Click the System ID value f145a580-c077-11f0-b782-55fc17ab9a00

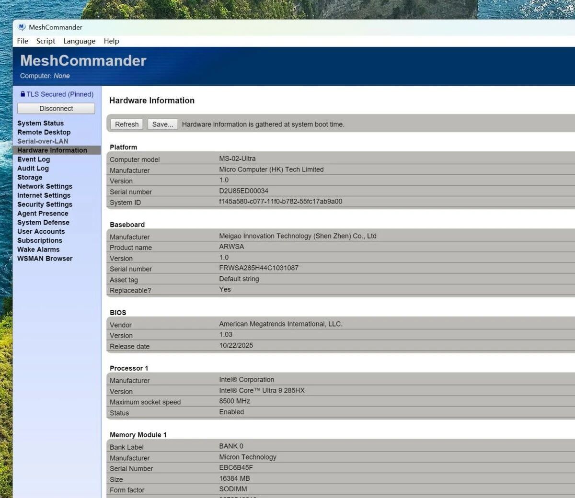click(280, 202)
